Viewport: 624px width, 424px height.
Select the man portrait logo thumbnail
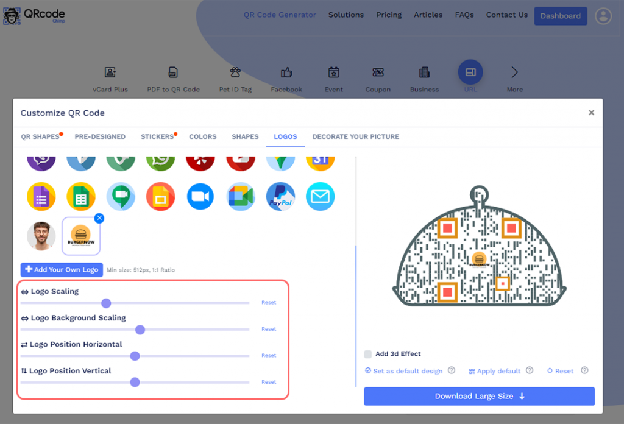click(41, 236)
